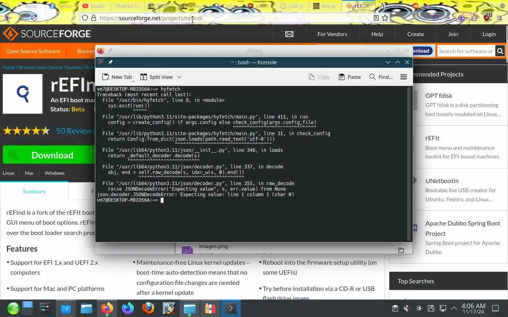The image size is (508, 317).
Task: Focus the Search for software field
Action: 466,51
